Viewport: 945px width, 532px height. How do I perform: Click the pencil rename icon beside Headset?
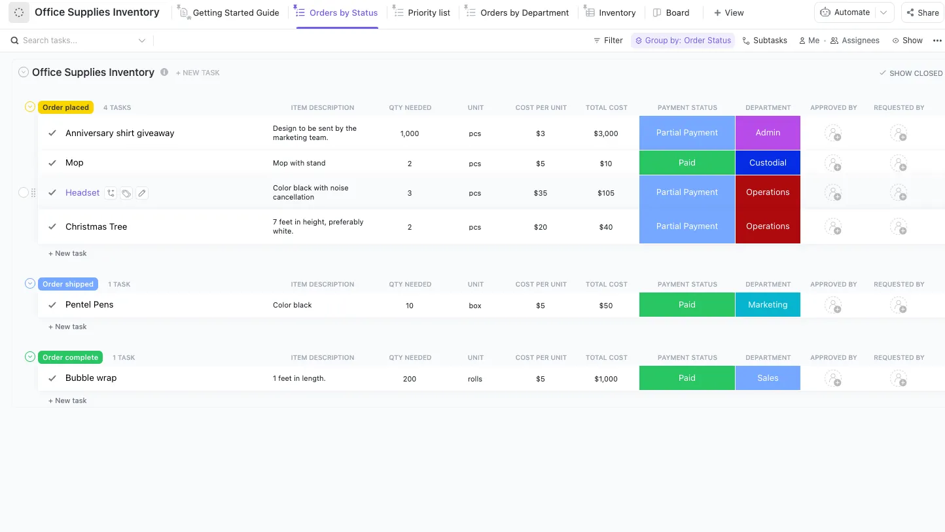[x=141, y=193]
